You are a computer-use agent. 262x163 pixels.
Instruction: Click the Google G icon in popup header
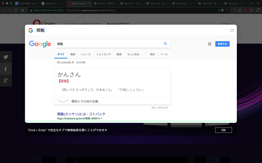[x=31, y=30]
